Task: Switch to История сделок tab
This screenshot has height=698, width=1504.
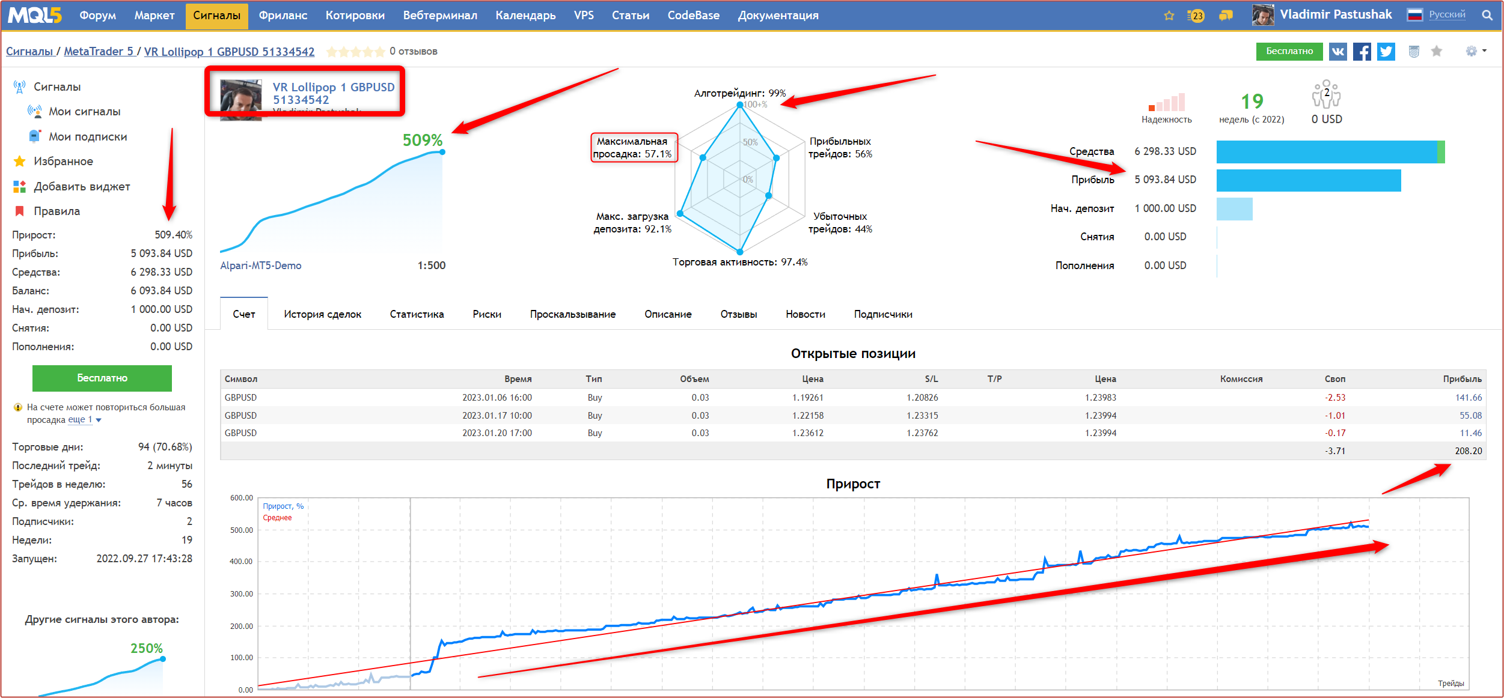Action: point(322,314)
